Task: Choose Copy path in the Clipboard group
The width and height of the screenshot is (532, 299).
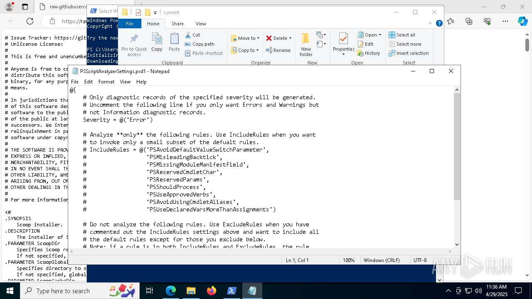Action: pos(199,44)
